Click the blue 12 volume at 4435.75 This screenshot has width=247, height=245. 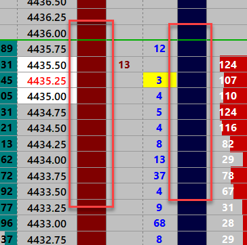tap(159, 49)
